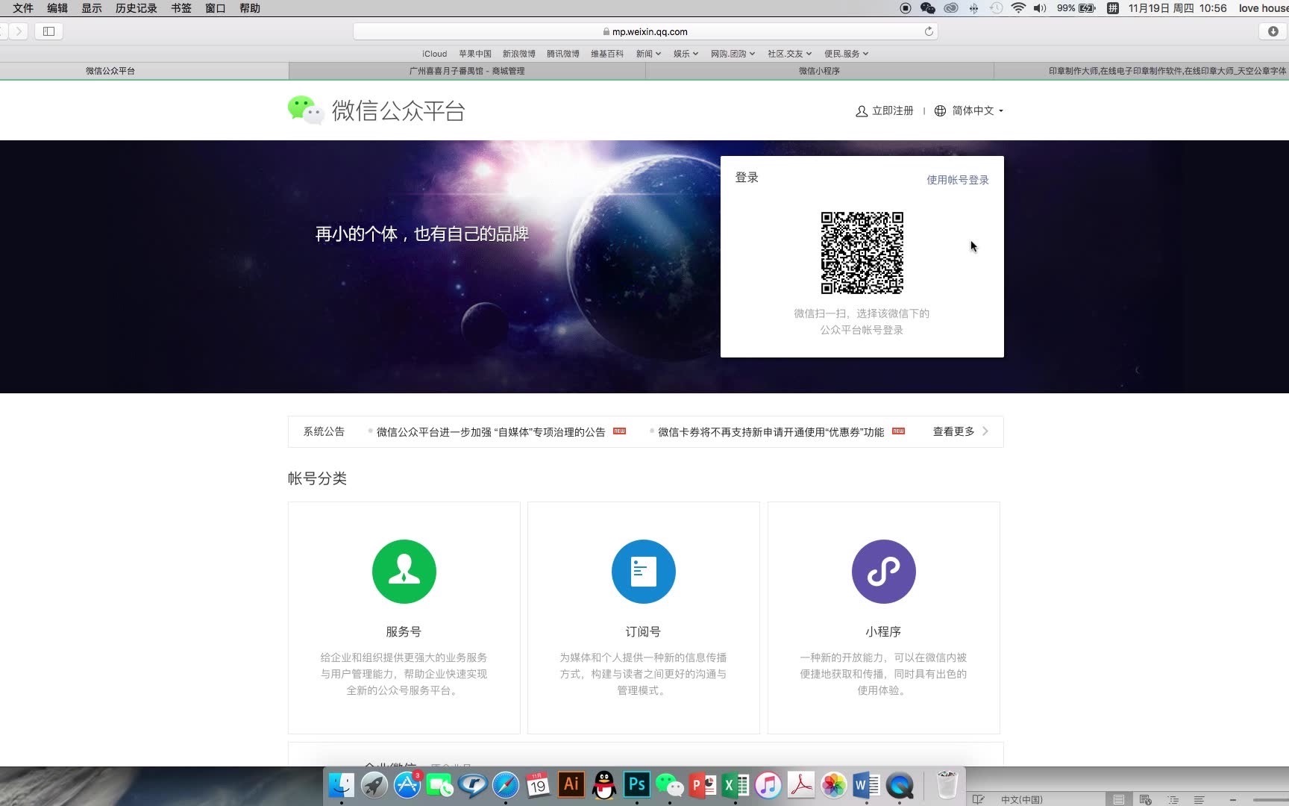
Task: Open Adobe Acrobat in the Dock
Action: click(801, 785)
